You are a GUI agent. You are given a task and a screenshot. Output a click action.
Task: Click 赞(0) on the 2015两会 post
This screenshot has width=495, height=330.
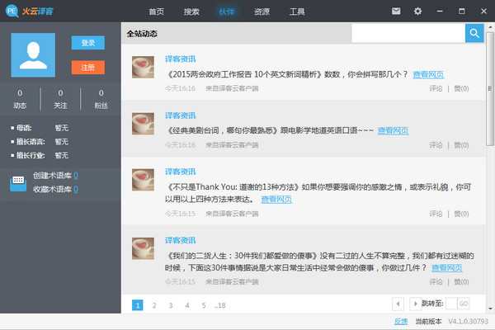[x=461, y=88]
